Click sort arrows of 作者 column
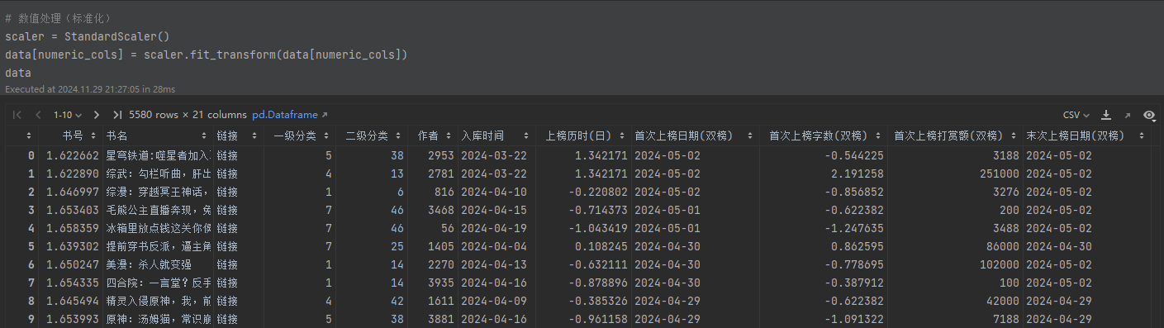This screenshot has height=328, width=1164. [449, 135]
